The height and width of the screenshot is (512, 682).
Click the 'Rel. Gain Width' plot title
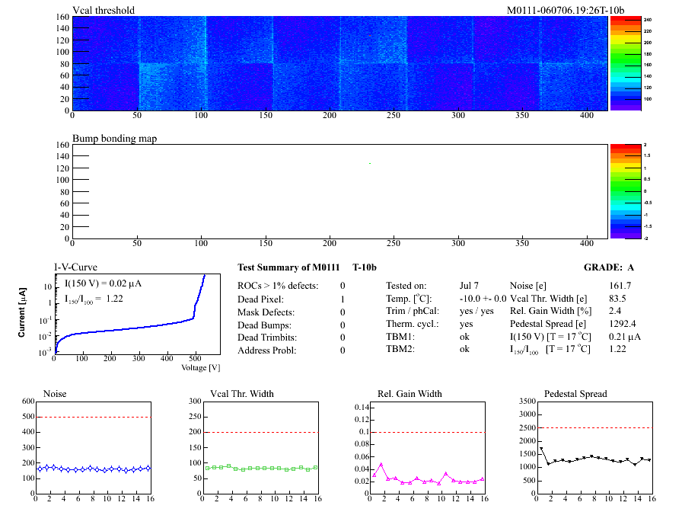point(410,394)
